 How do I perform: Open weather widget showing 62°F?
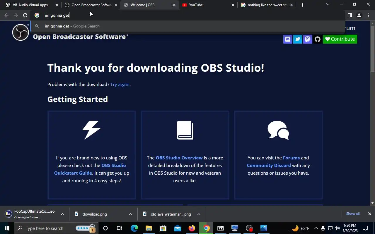[300, 228]
